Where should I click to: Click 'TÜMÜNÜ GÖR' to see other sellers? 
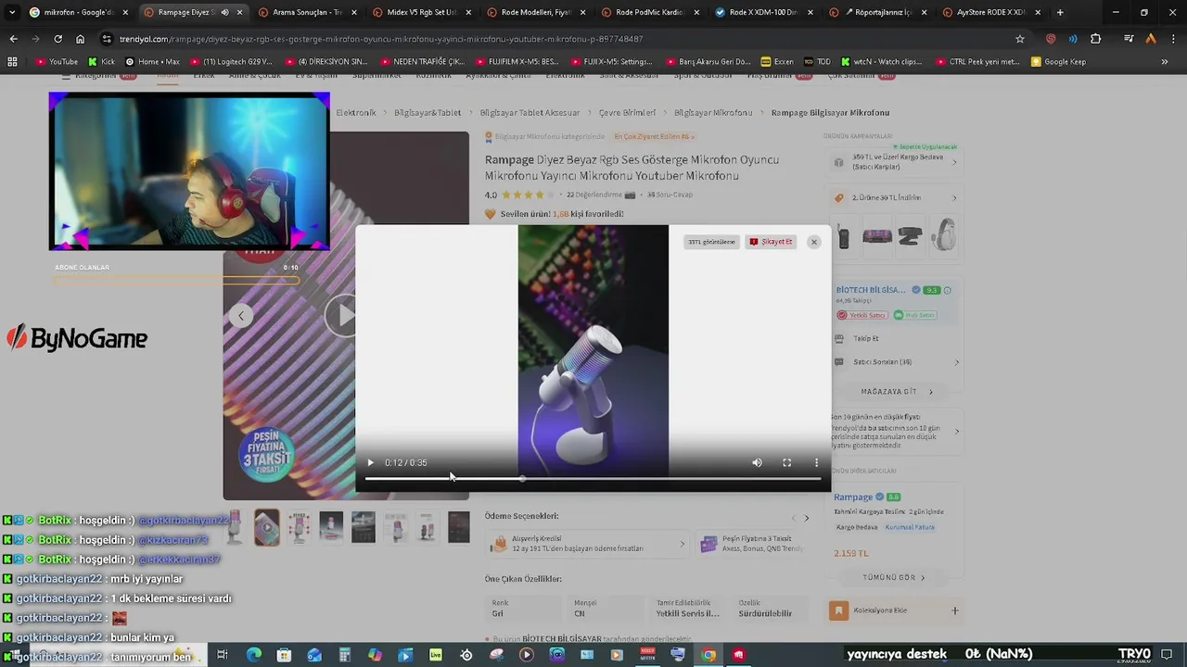click(893, 577)
